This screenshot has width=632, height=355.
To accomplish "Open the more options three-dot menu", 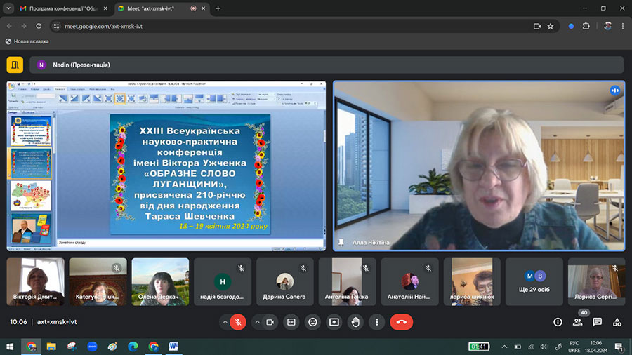I will point(377,322).
